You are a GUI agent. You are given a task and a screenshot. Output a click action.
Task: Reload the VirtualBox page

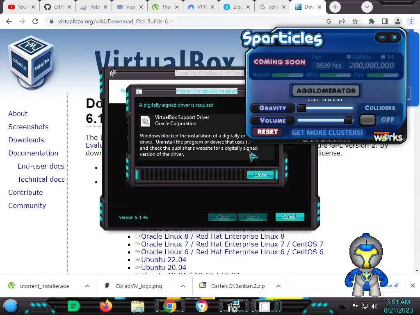pyautogui.click(x=35, y=21)
